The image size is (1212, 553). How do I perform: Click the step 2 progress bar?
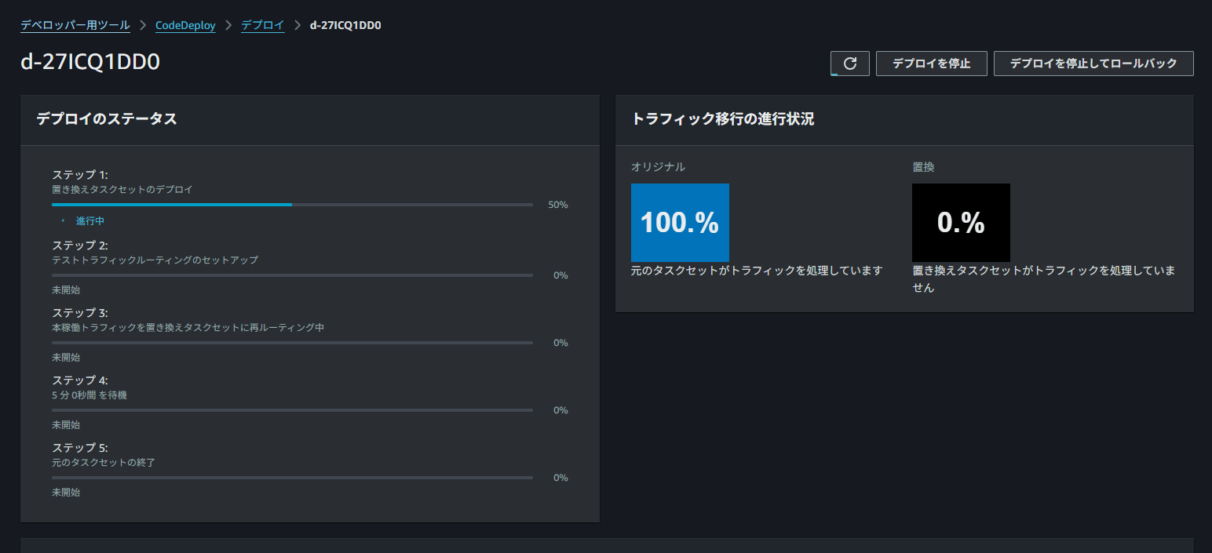292,275
